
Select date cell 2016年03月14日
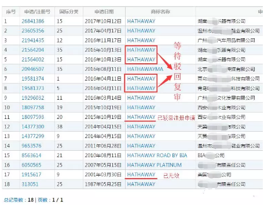[x=103, y=98]
